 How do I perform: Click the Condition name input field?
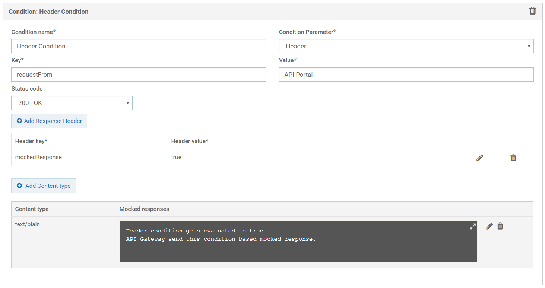[139, 46]
